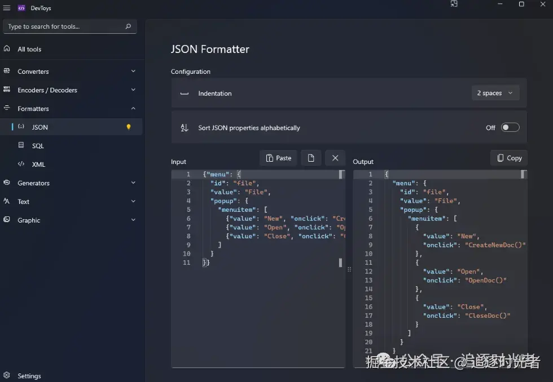Click the splitter grip between Input and Output
This screenshot has width=553, height=382.
point(349,269)
